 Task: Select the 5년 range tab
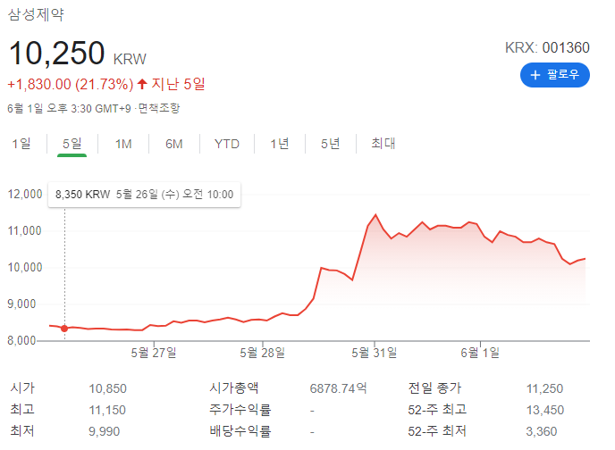tap(330, 144)
